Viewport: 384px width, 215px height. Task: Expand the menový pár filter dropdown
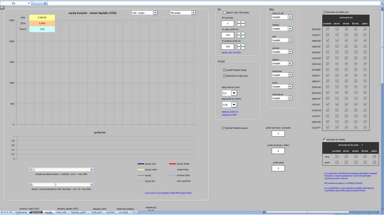290,17
